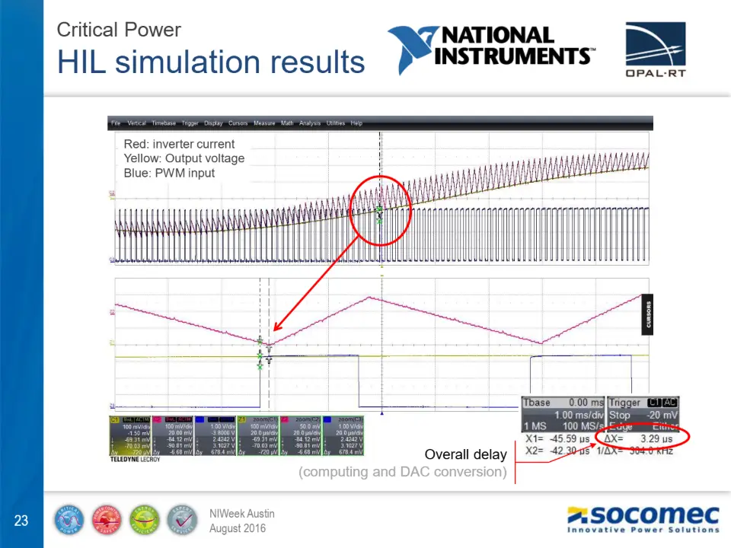731x548 pixels.
Task: Open the Help menu
Action: (356, 123)
